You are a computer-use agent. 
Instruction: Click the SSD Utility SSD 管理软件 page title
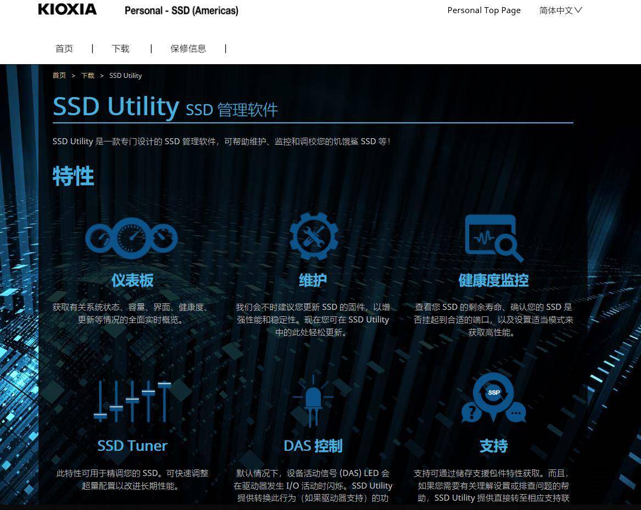(x=165, y=107)
